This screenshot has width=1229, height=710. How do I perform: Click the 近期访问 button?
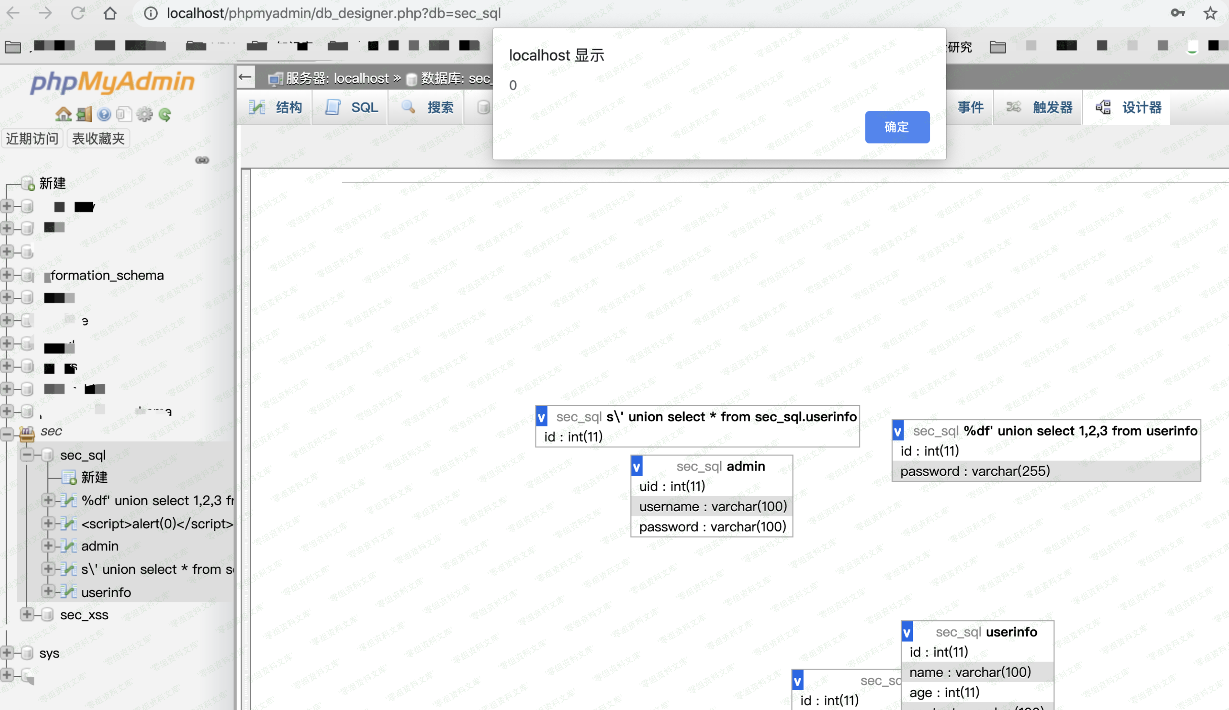(x=32, y=139)
